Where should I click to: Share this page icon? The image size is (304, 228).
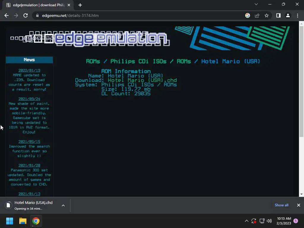pyautogui.click(x=257, y=15)
